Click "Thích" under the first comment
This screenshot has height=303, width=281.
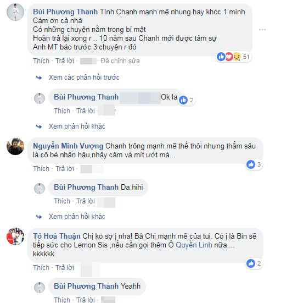tap(41, 61)
